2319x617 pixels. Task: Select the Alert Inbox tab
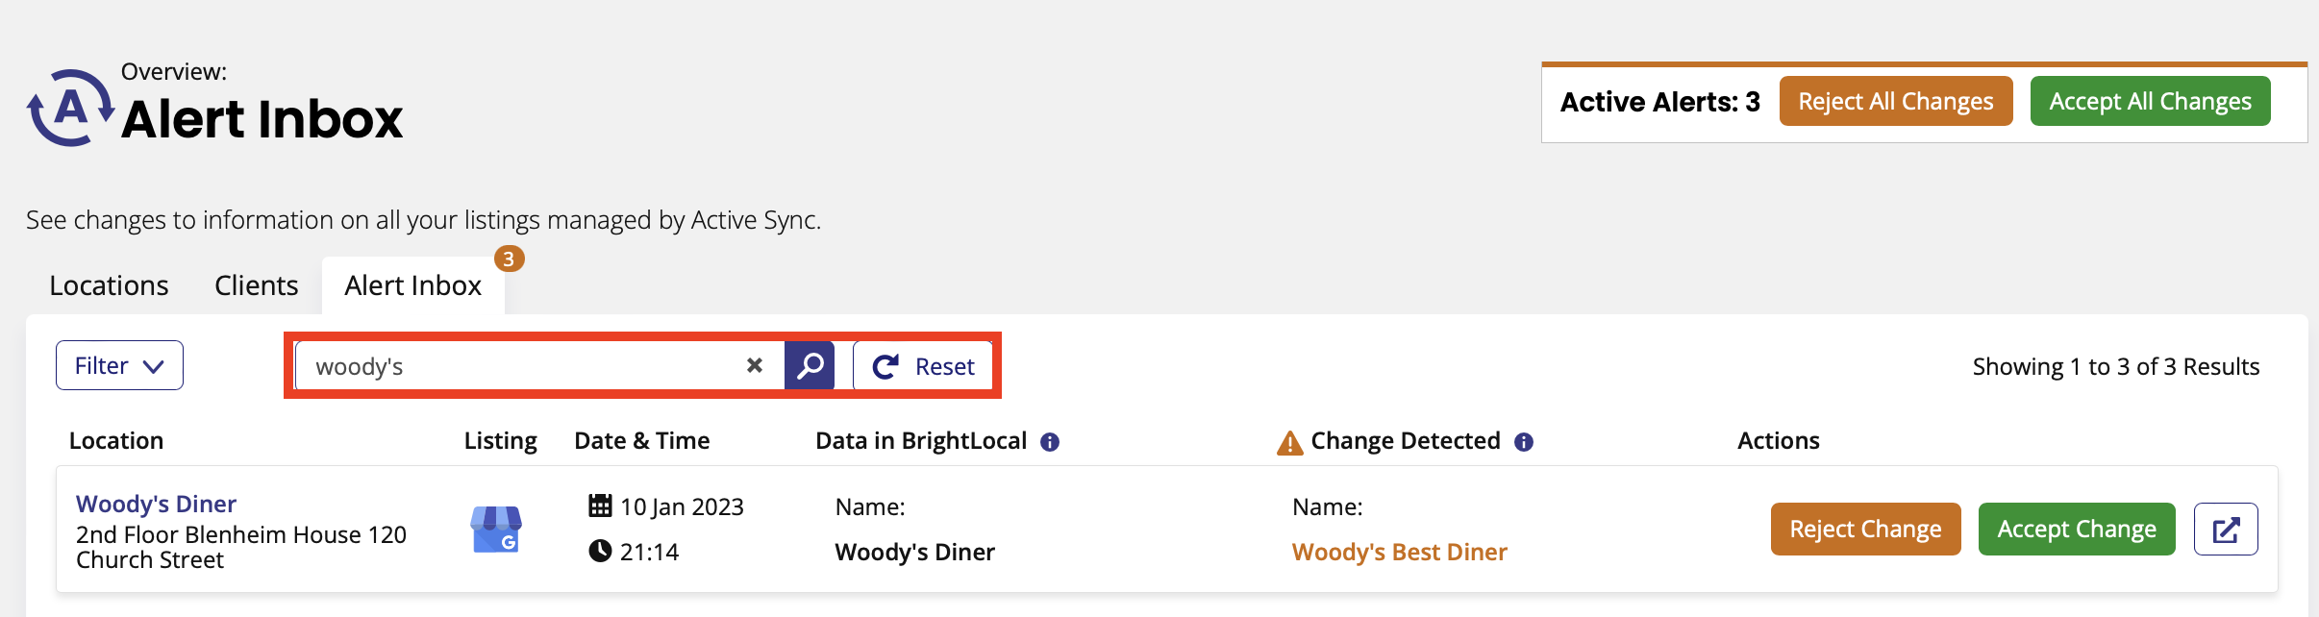[x=413, y=285]
